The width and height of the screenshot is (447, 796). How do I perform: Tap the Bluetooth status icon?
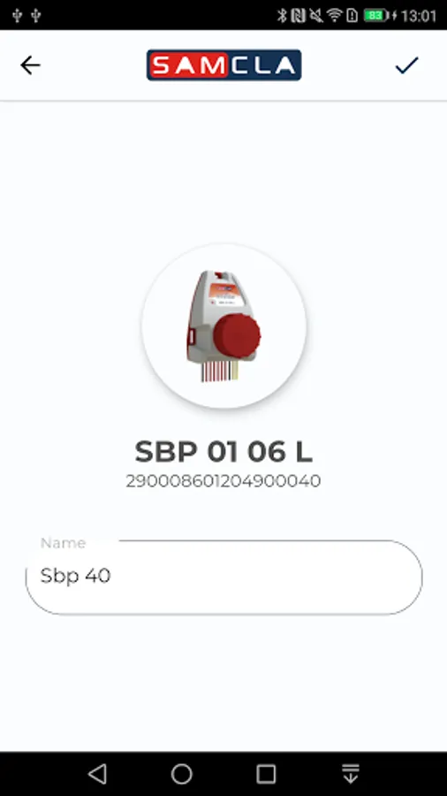(282, 16)
